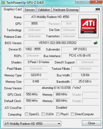Open the Validation tab

(x=44, y=10)
